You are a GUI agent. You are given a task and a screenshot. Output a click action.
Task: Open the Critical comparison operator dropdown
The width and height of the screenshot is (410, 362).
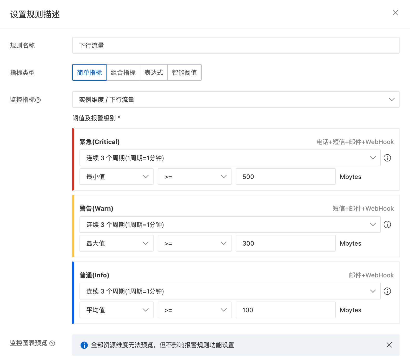coord(195,177)
